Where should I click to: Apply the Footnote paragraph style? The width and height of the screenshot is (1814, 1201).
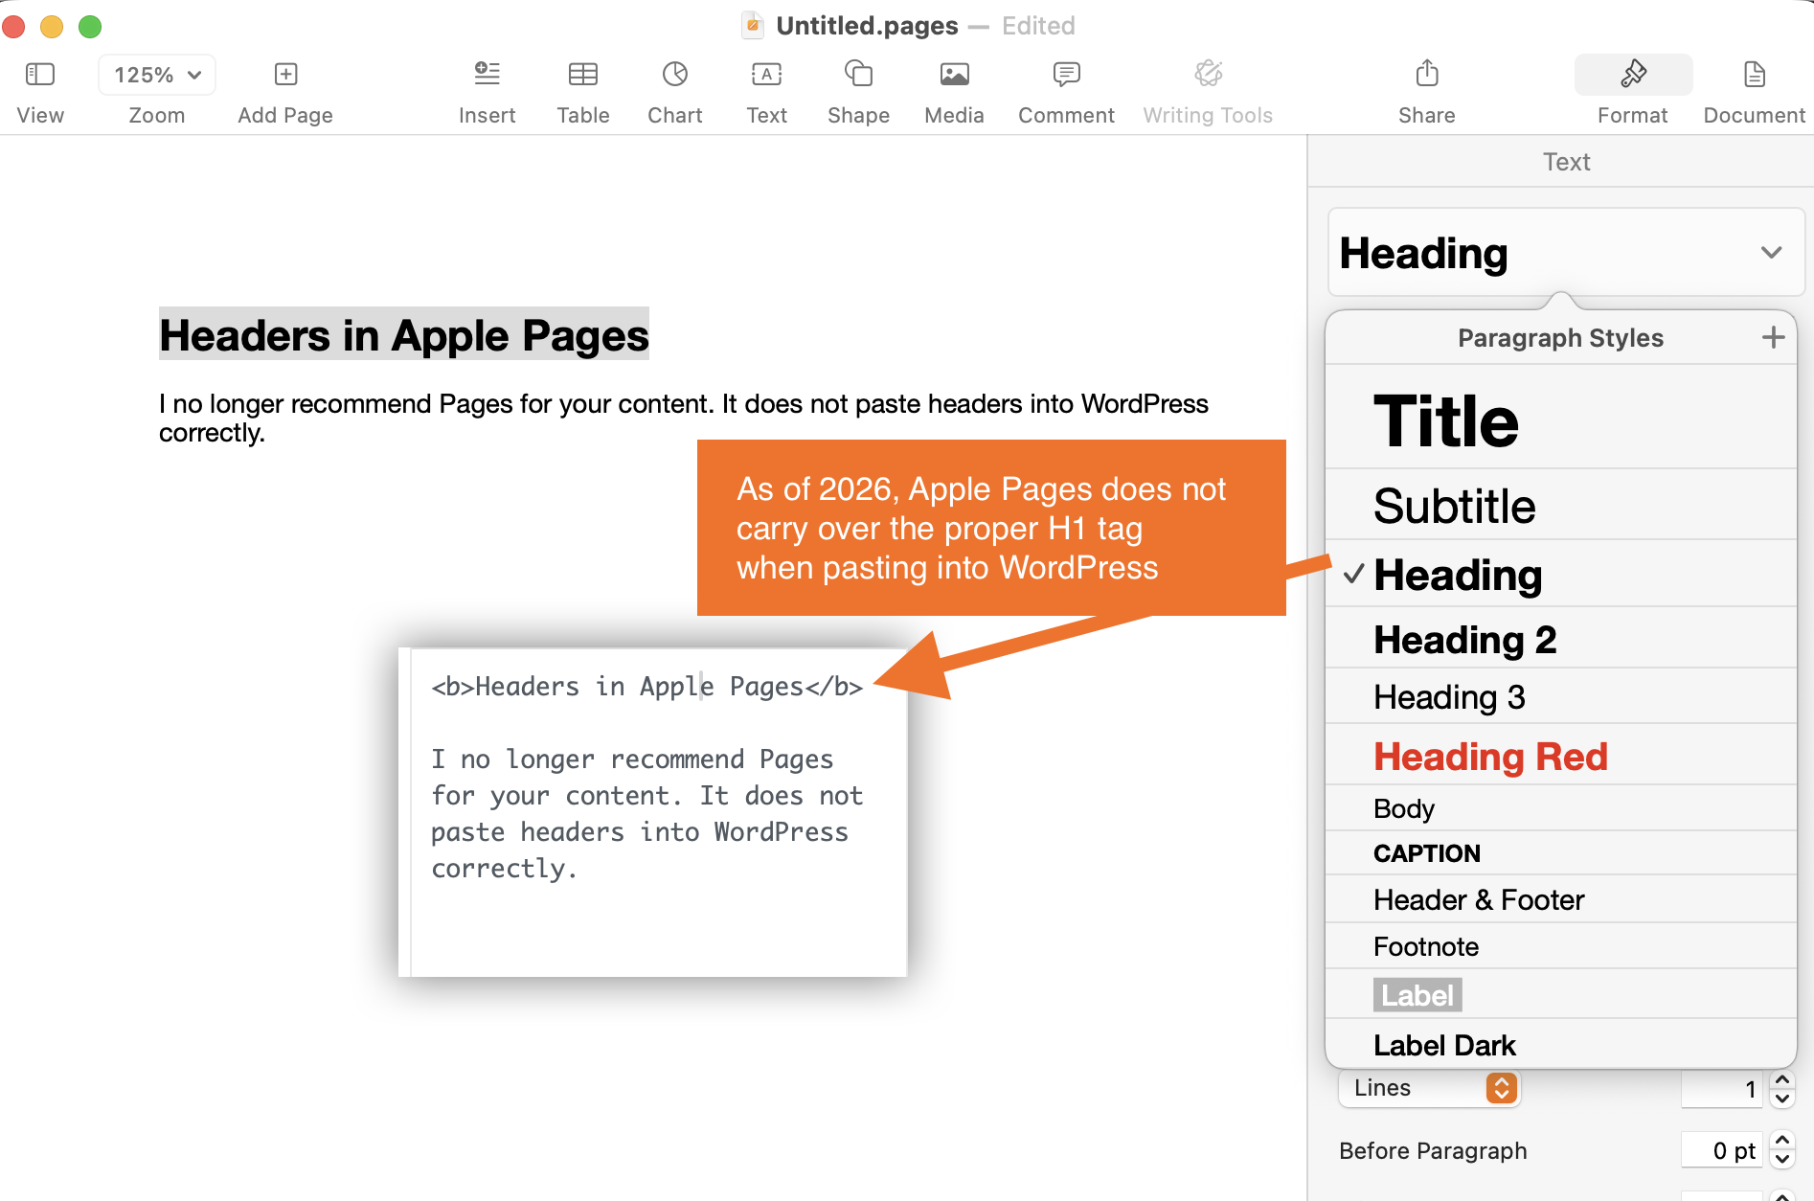pos(1560,946)
